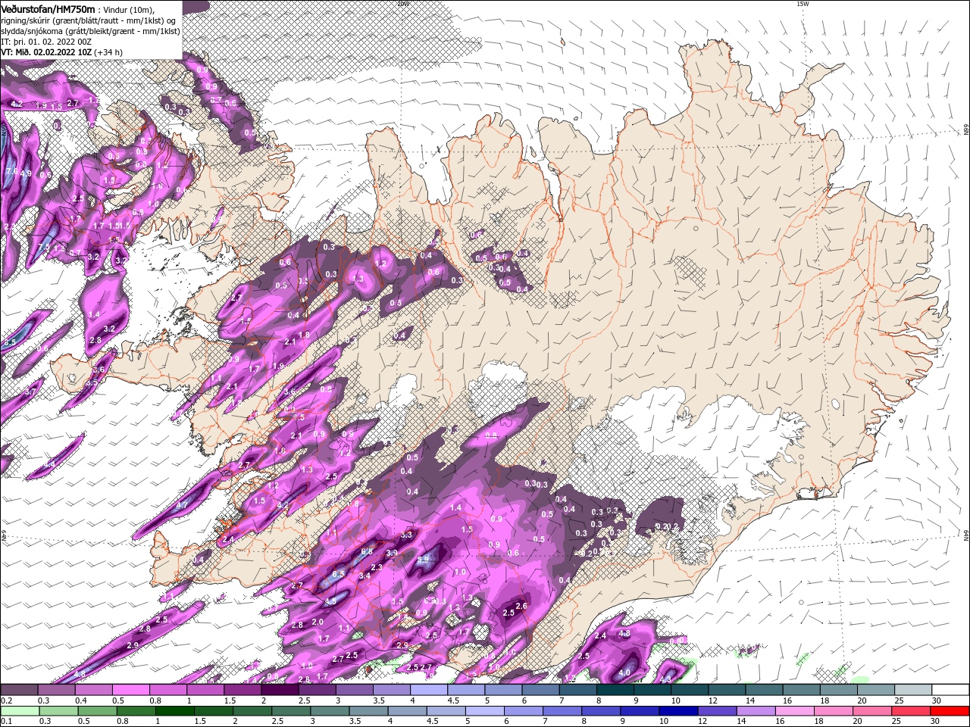Click the palest green 0.1 rain swatch
The image size is (970, 727).
point(19,711)
